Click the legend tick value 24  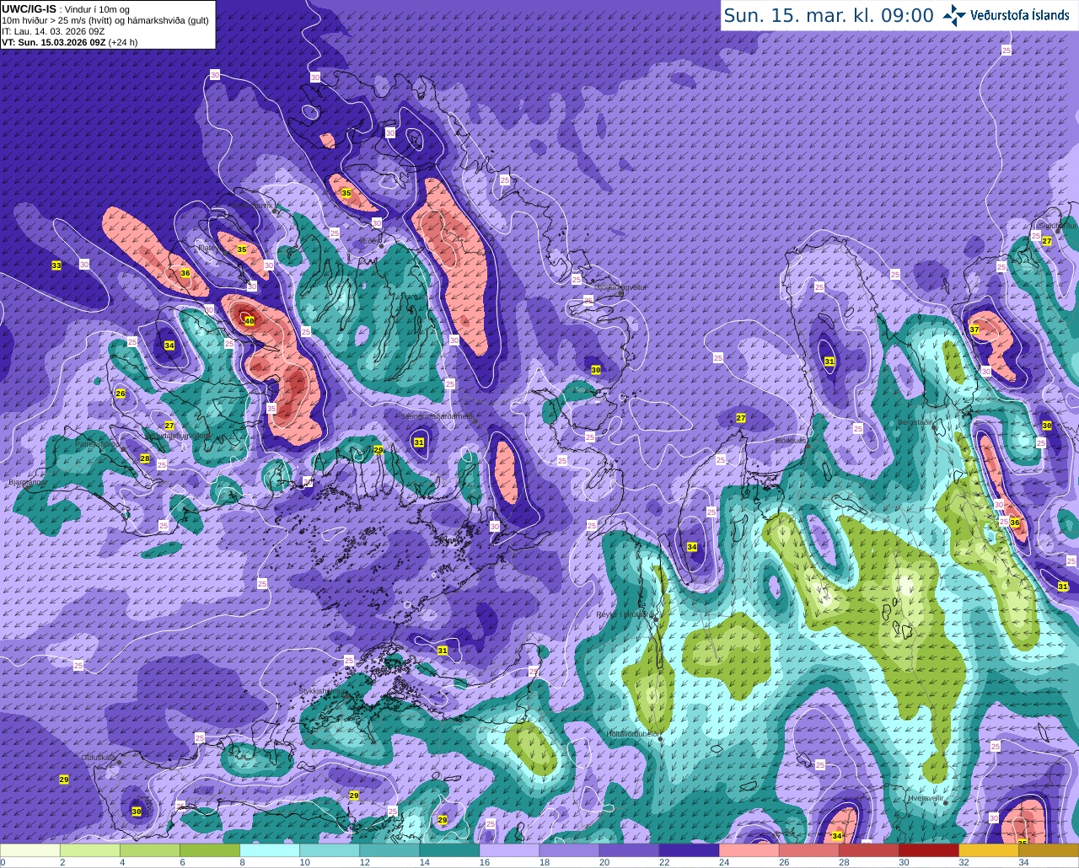pos(723,862)
